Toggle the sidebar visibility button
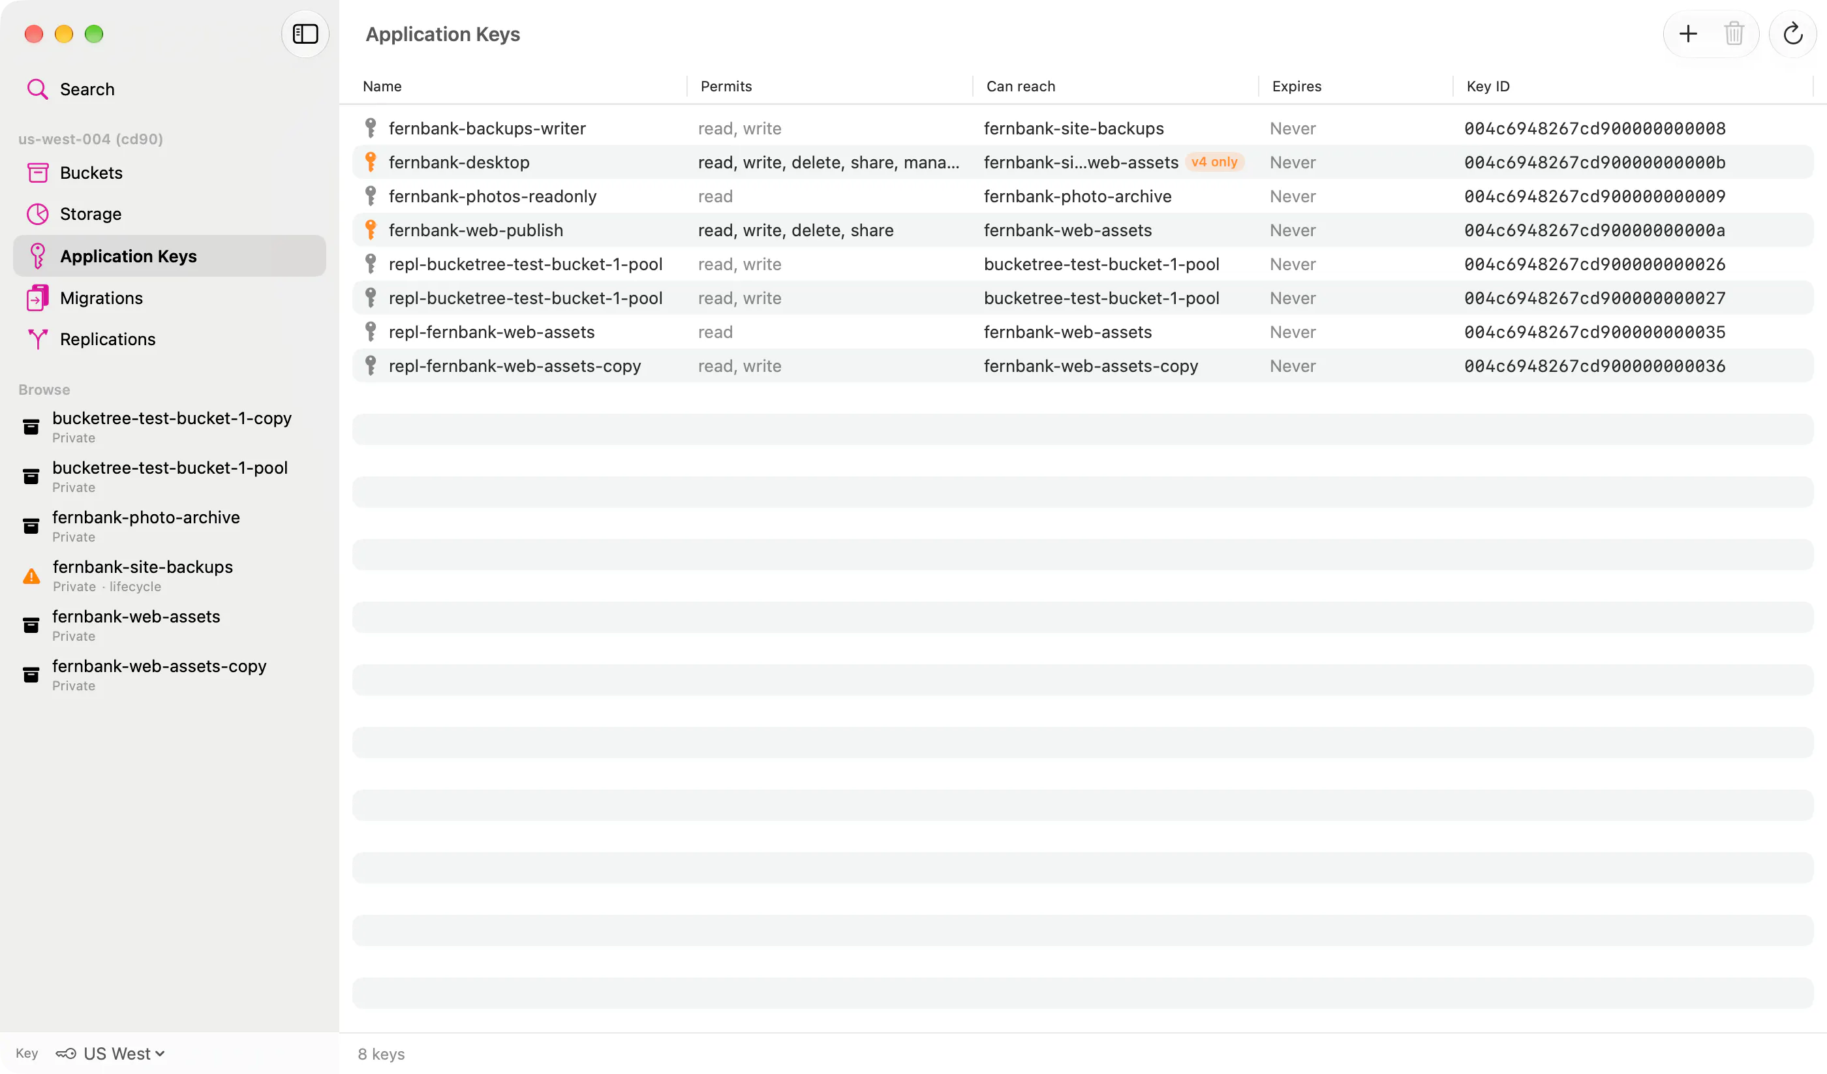This screenshot has height=1074, width=1827. coord(305,34)
